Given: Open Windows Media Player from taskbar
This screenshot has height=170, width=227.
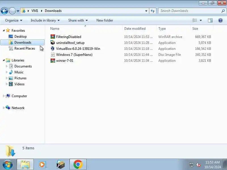Looking at the screenshot, I should pyautogui.click(x=42, y=165).
